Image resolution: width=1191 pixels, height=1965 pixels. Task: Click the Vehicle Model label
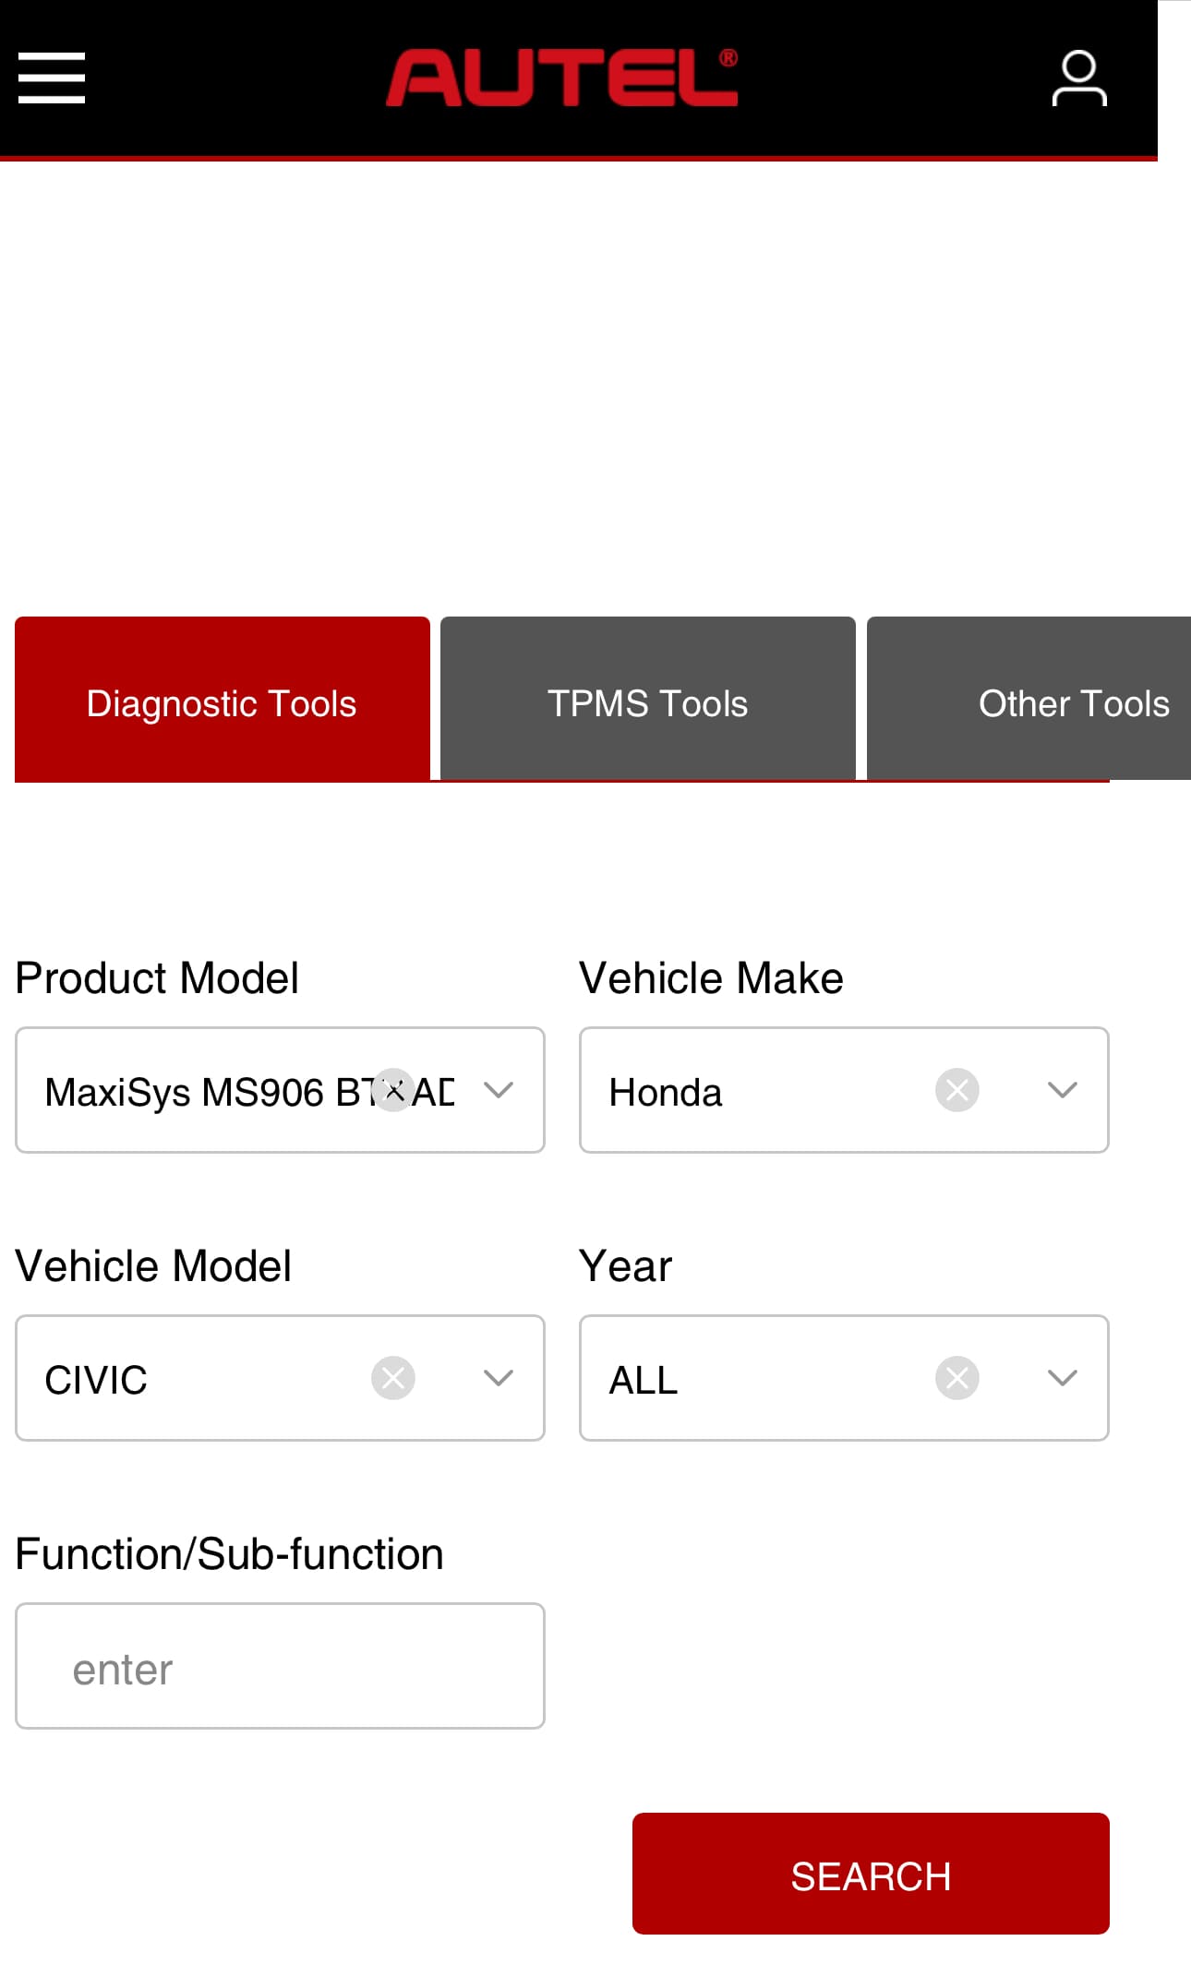[x=153, y=1266]
